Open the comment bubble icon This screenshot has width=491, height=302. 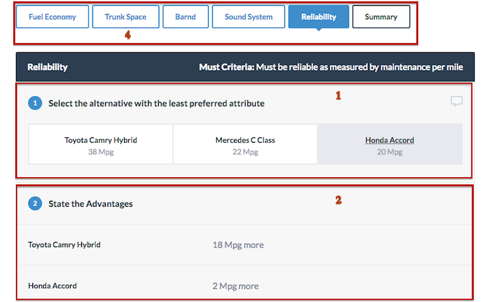pos(457,101)
